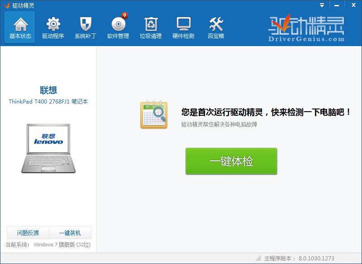
Task: Click the Lenovo laptop picture
Action: (48, 148)
